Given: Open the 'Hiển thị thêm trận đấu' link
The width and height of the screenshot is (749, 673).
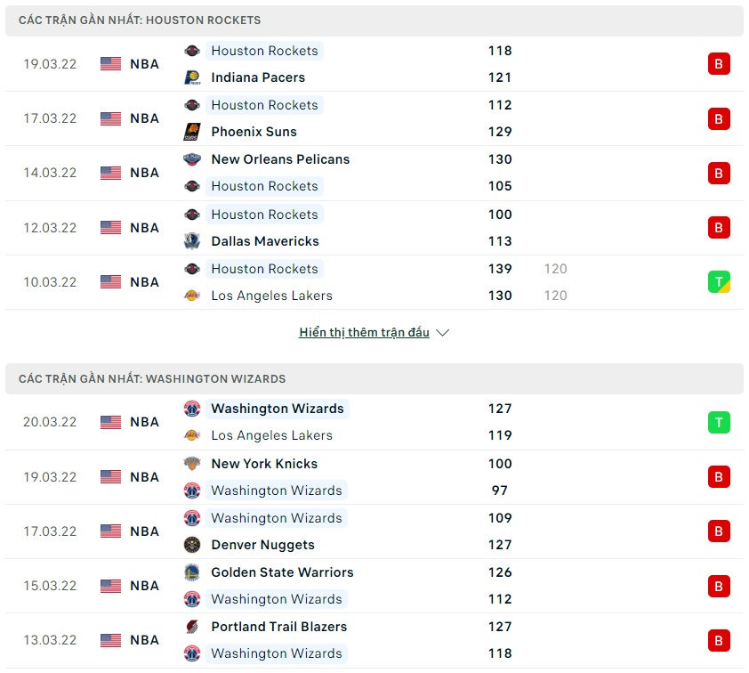Looking at the screenshot, I should click(x=364, y=333).
